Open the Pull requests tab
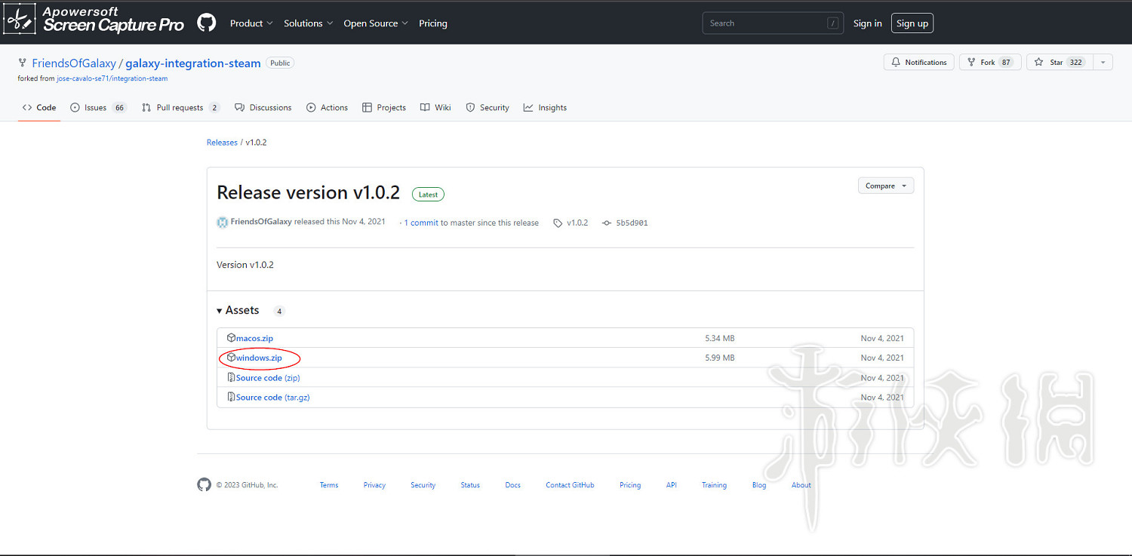Viewport: 1132px width, 556px height. point(180,108)
